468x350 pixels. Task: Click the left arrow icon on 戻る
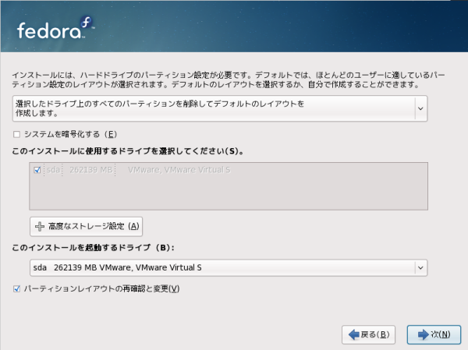click(x=353, y=334)
